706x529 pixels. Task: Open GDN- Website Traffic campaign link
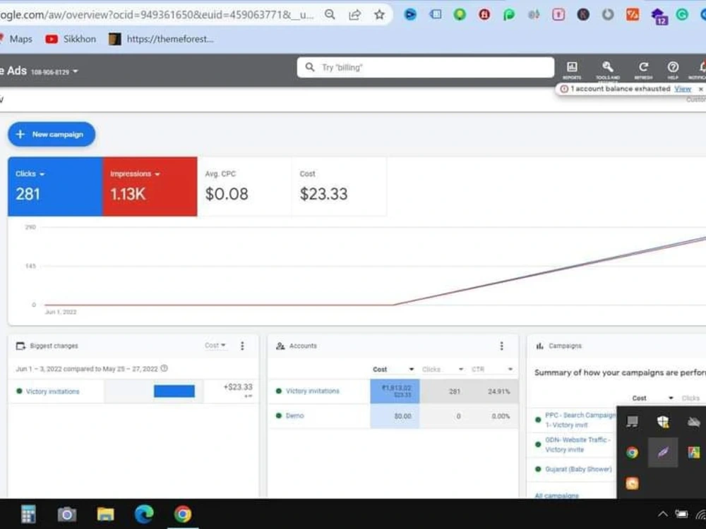pos(578,444)
